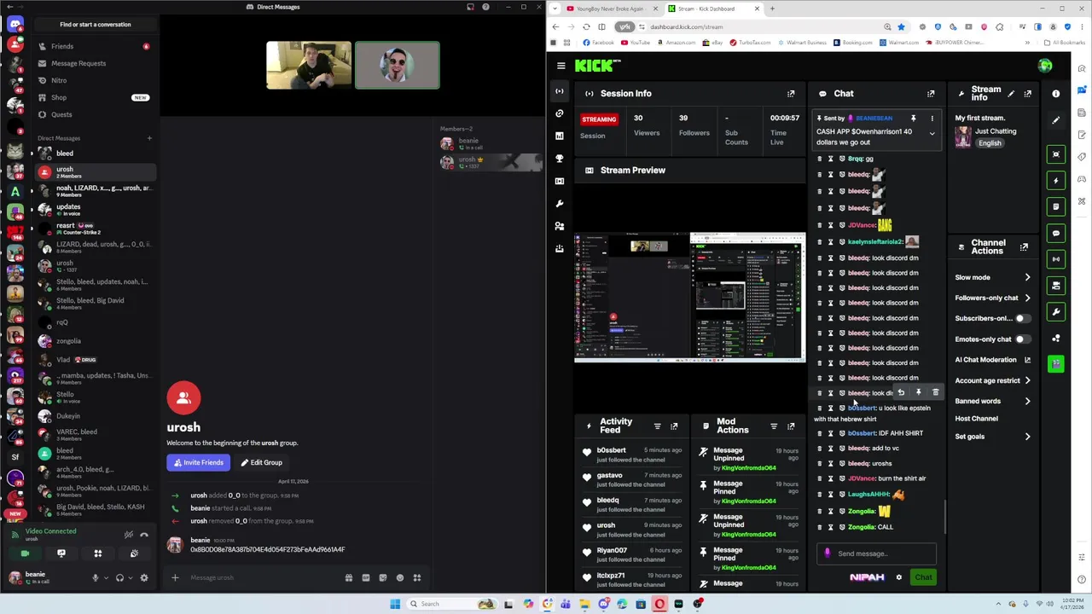
Task: Expand Banned words settings
Action: pos(1027,401)
